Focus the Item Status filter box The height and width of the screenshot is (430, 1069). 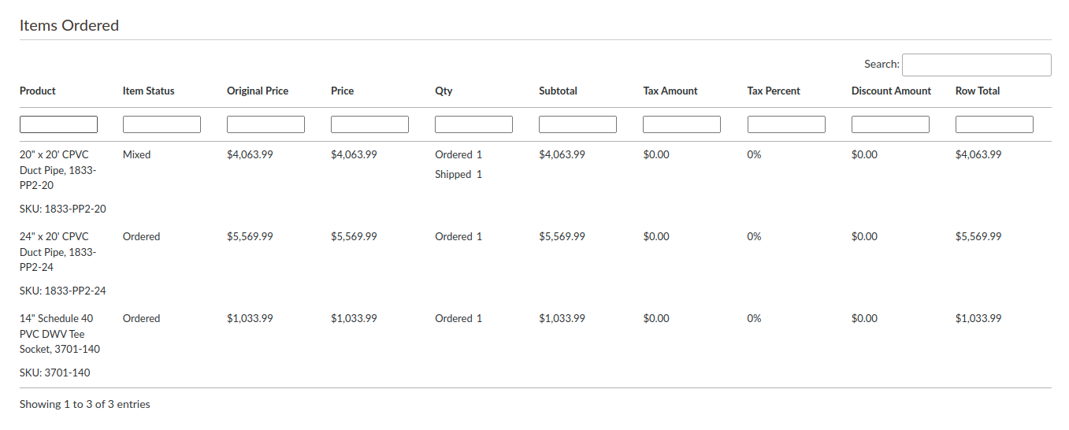161,124
